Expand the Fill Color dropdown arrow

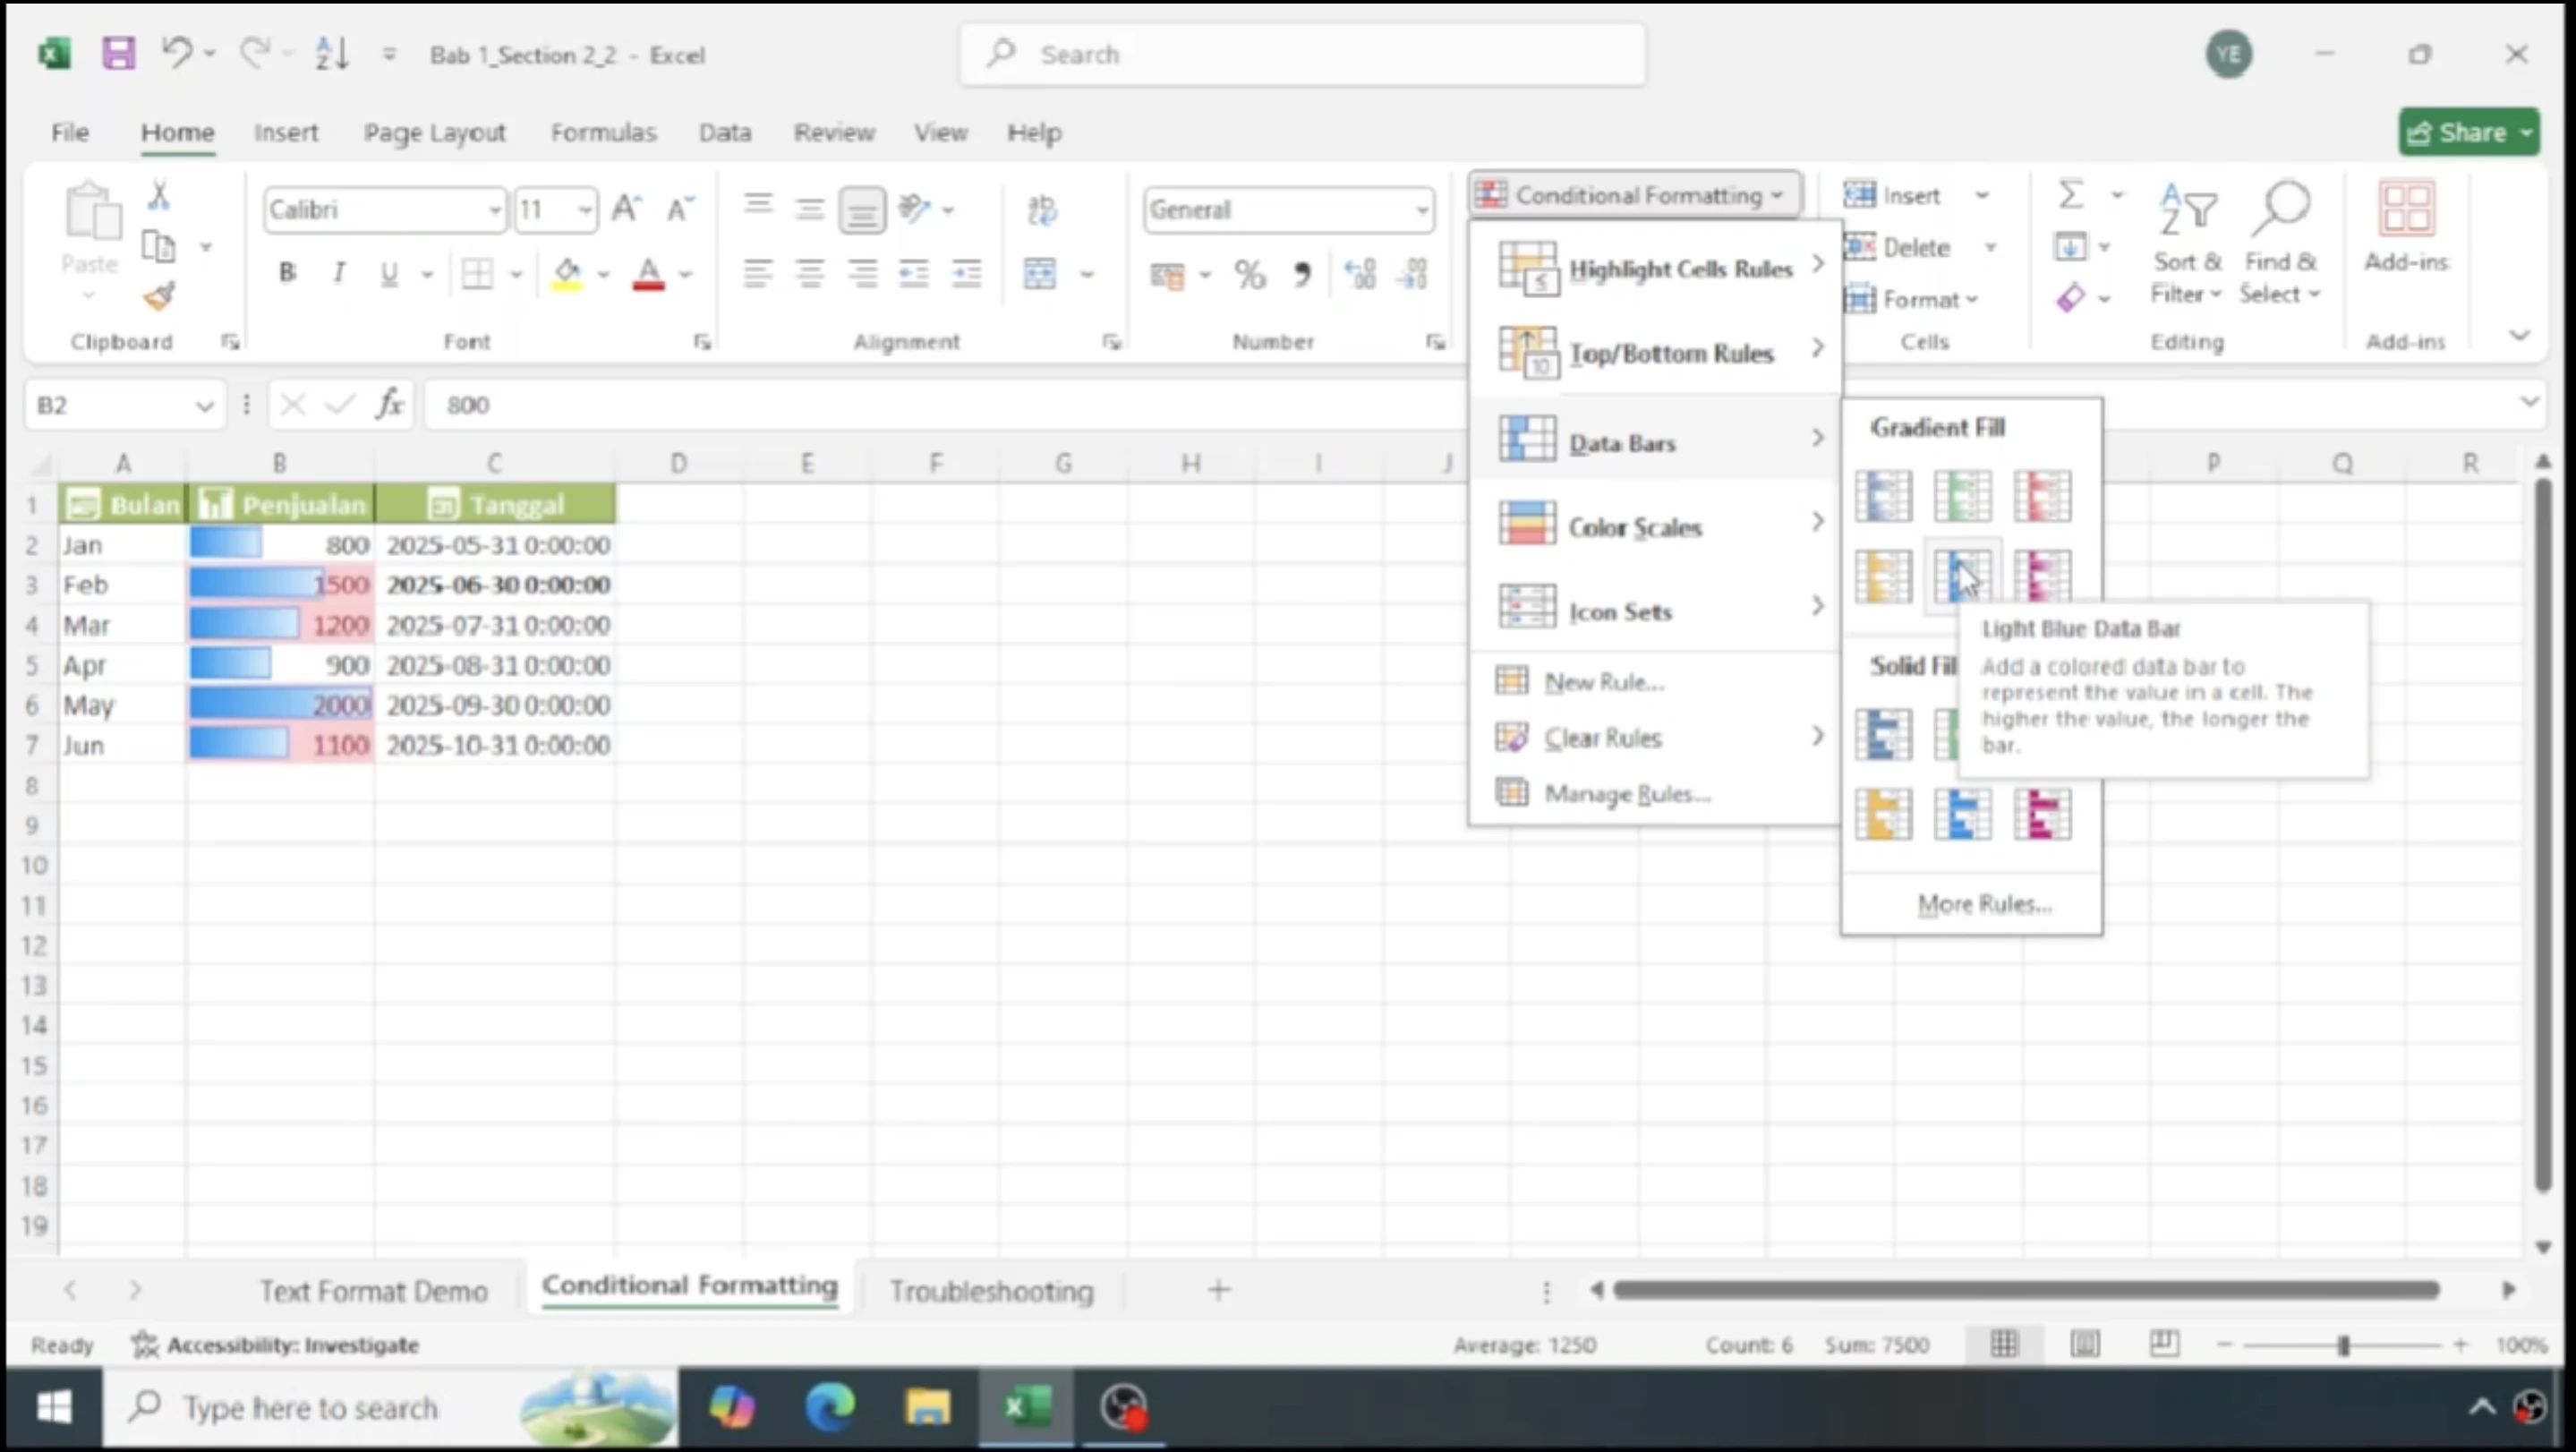click(x=603, y=275)
